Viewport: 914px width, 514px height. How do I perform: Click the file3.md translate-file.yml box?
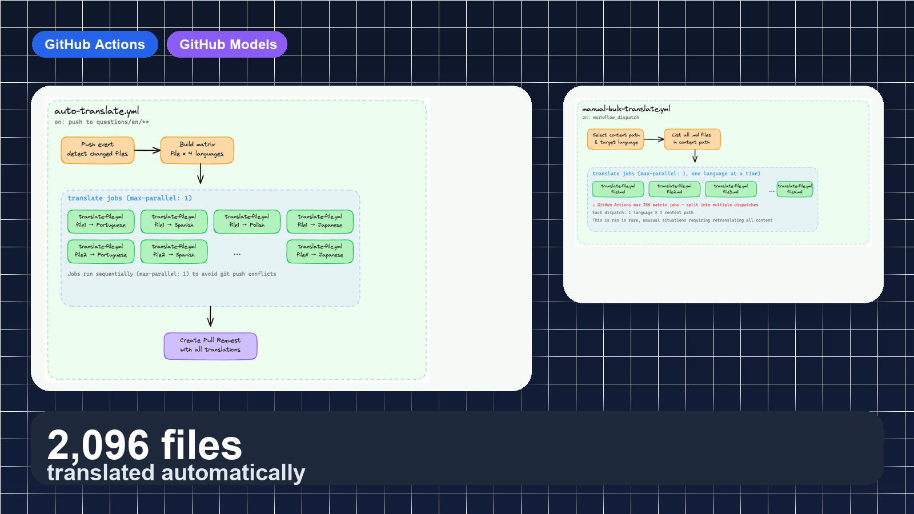[x=731, y=189]
